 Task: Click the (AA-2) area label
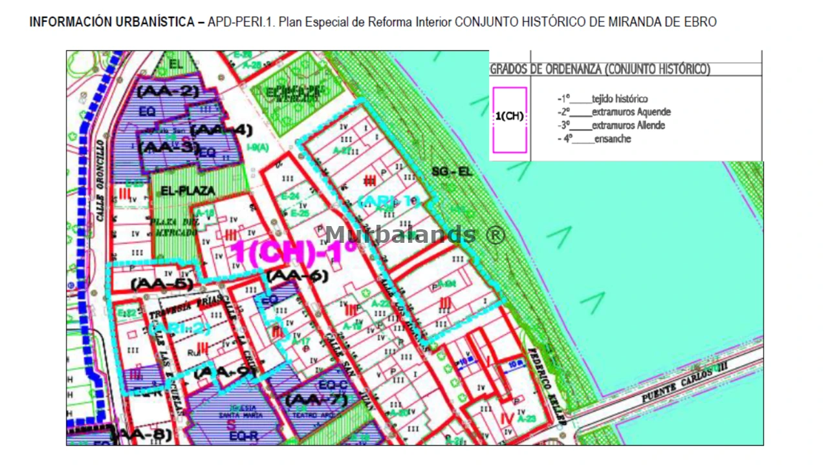pos(168,91)
